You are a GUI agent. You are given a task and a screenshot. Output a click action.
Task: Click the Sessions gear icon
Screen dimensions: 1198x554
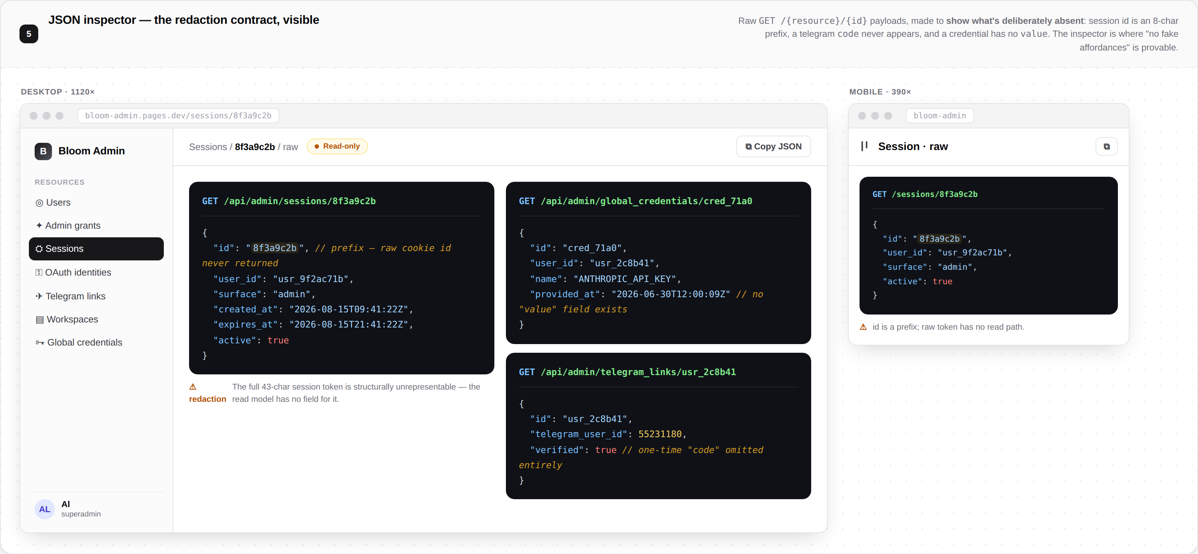pyautogui.click(x=39, y=249)
